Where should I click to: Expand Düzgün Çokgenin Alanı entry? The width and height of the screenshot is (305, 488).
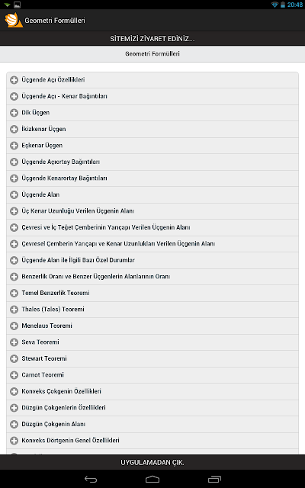[x=152, y=424]
